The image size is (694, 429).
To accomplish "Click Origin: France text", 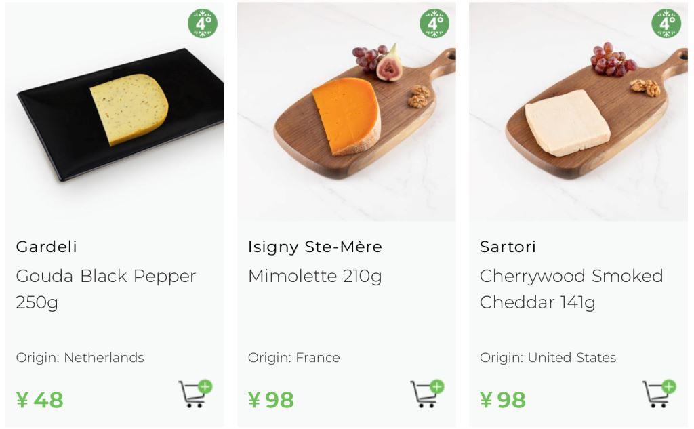I will tap(294, 357).
